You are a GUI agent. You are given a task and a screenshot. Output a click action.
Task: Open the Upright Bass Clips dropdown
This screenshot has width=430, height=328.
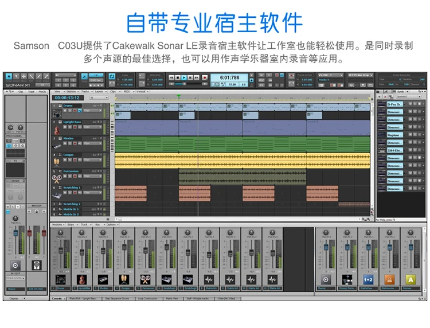(x=92, y=127)
